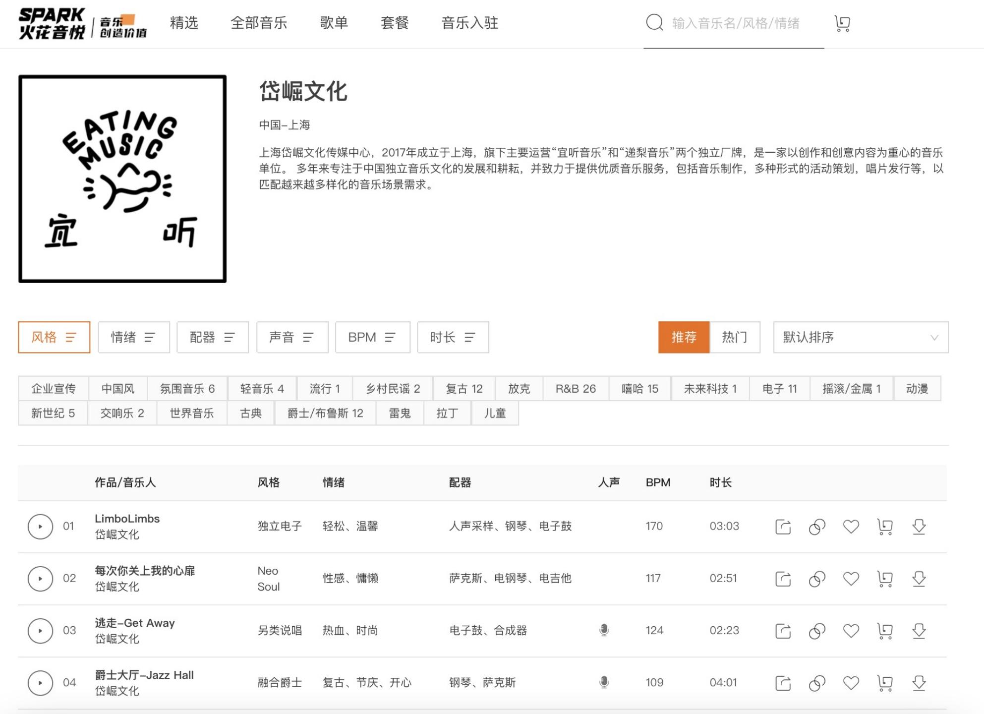Add Jazz Hall track to cart
984x714 pixels.
(x=885, y=683)
